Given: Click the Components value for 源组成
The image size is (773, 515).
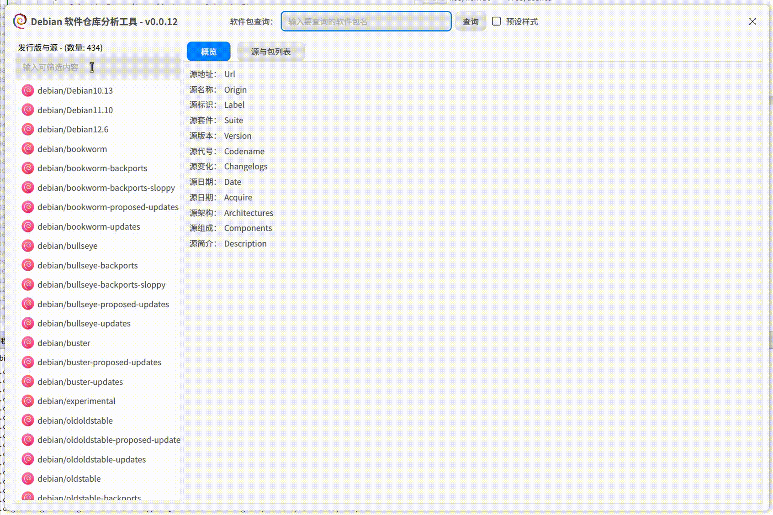Looking at the screenshot, I should coord(248,228).
